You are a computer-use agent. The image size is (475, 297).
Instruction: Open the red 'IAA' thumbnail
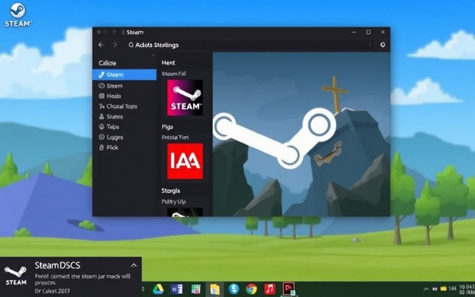click(x=185, y=161)
